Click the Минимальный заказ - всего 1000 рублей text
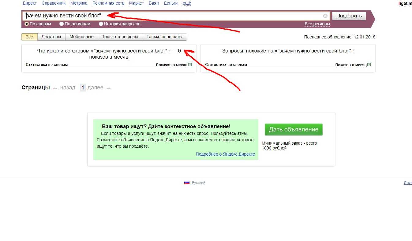Image resolution: width=412 pixels, height=241 pixels. coord(289,146)
